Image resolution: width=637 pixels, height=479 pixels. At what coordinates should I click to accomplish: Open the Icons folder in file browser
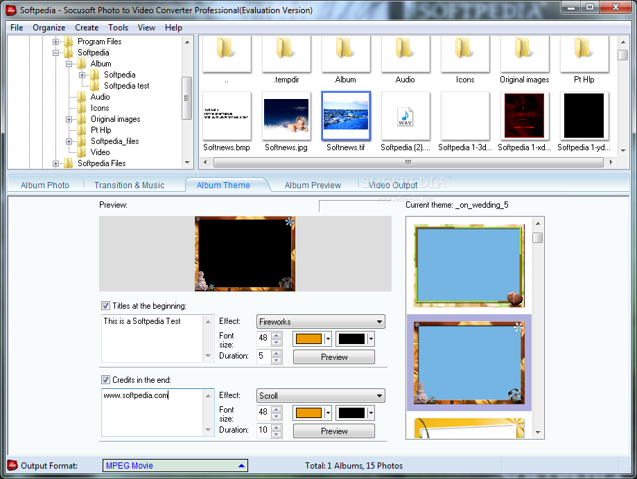click(465, 53)
